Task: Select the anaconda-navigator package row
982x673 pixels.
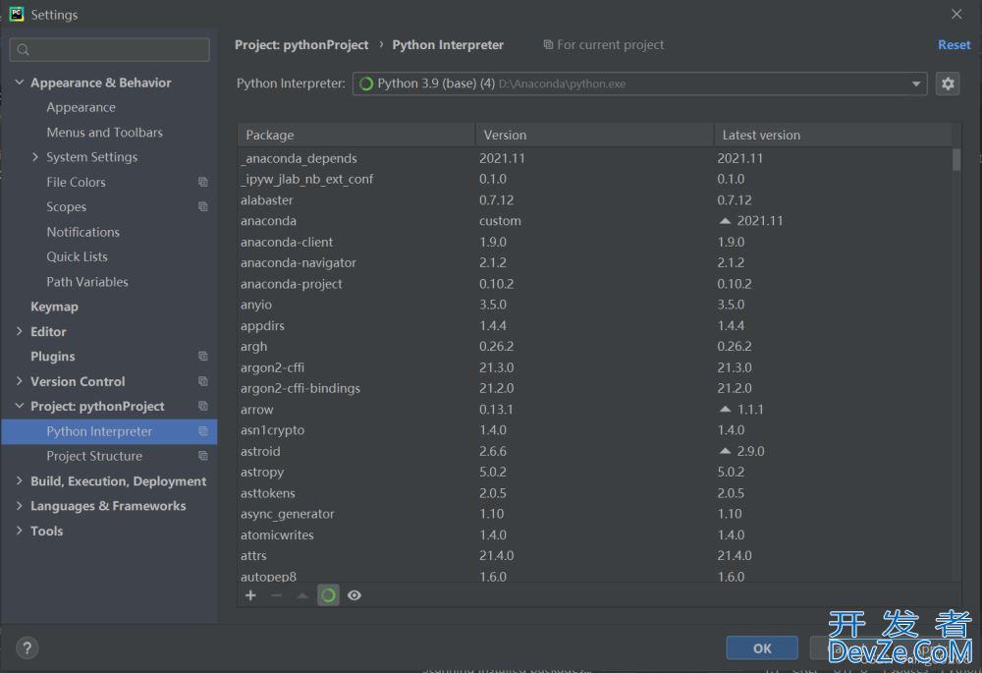Action: (594, 262)
